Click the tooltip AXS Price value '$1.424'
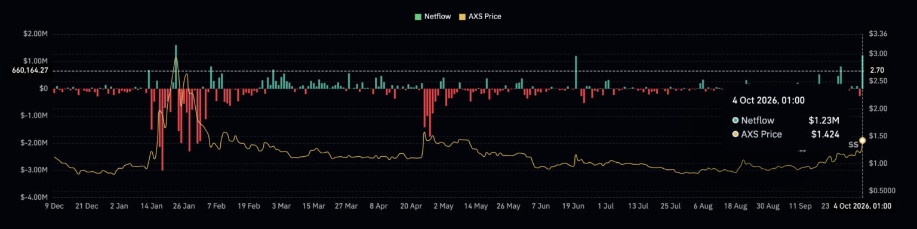This screenshot has width=917, height=229. pos(825,134)
